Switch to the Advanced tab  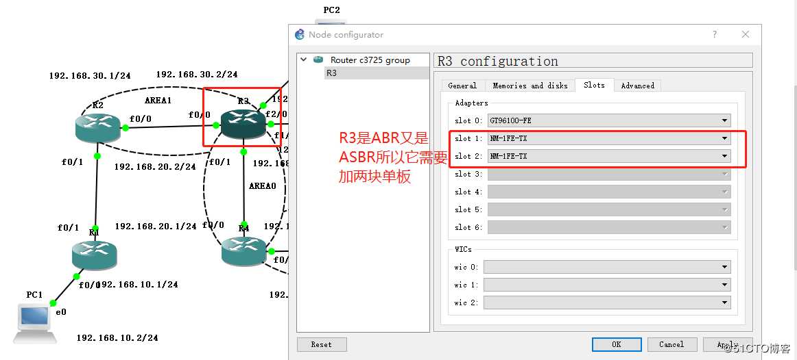coord(637,86)
